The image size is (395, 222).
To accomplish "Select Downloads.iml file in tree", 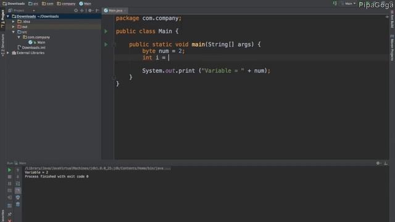I will [x=31, y=47].
